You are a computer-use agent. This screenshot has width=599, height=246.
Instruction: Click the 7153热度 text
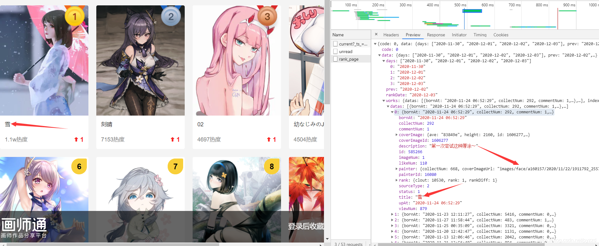click(x=113, y=139)
